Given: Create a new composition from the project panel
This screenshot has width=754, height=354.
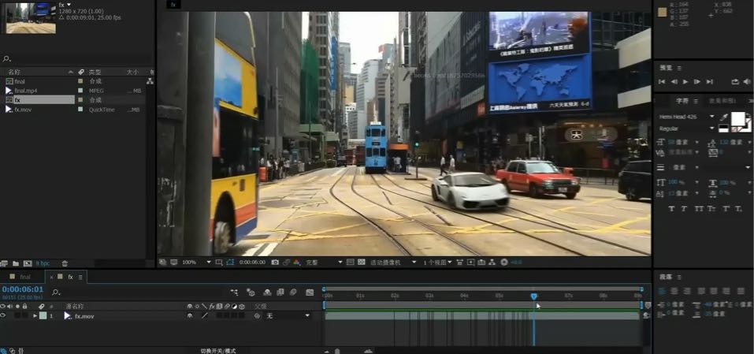Looking at the screenshot, I should (28, 263).
